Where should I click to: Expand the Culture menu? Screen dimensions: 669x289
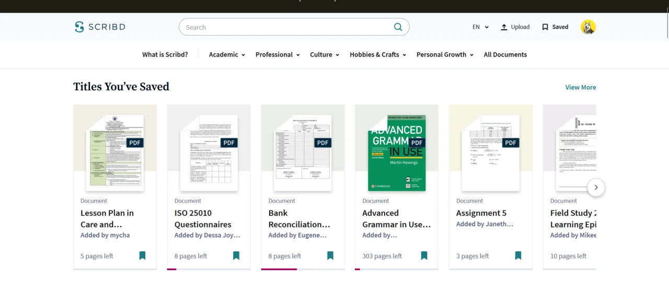(x=325, y=54)
